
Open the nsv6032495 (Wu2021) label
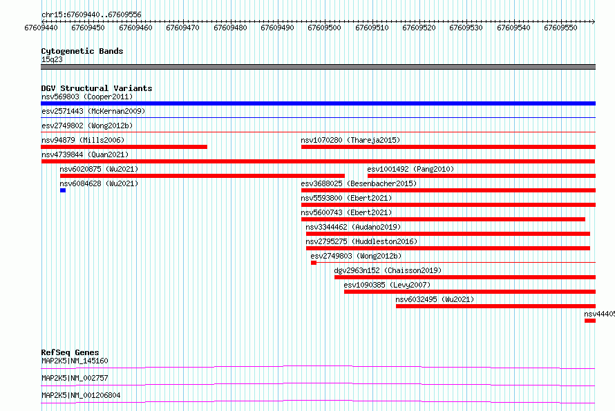435,299
